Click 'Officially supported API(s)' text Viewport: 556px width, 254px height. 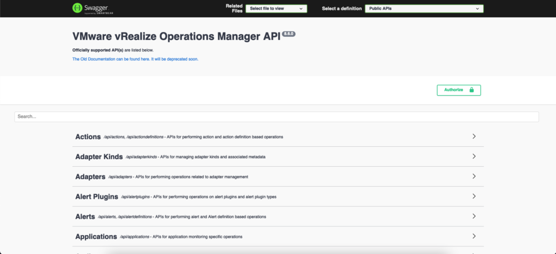coord(98,50)
